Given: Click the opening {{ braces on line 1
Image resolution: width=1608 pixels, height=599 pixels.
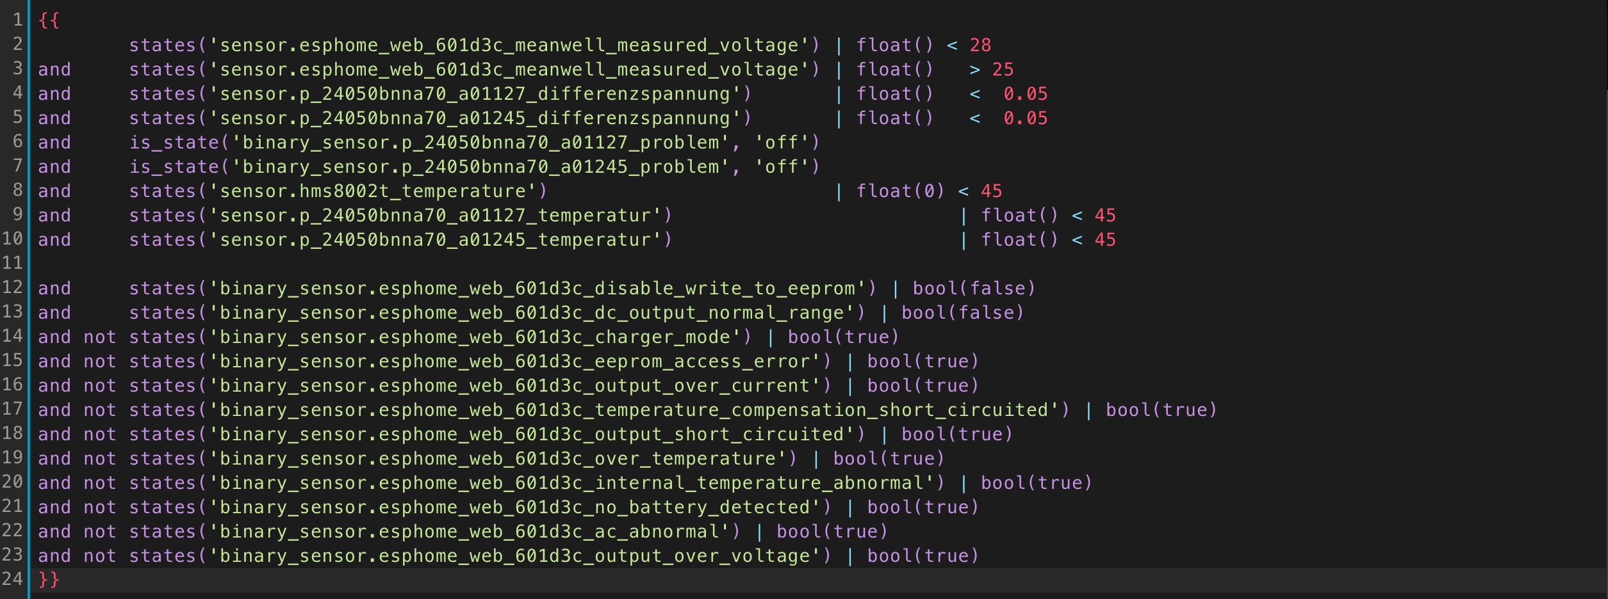Looking at the screenshot, I should (49, 20).
